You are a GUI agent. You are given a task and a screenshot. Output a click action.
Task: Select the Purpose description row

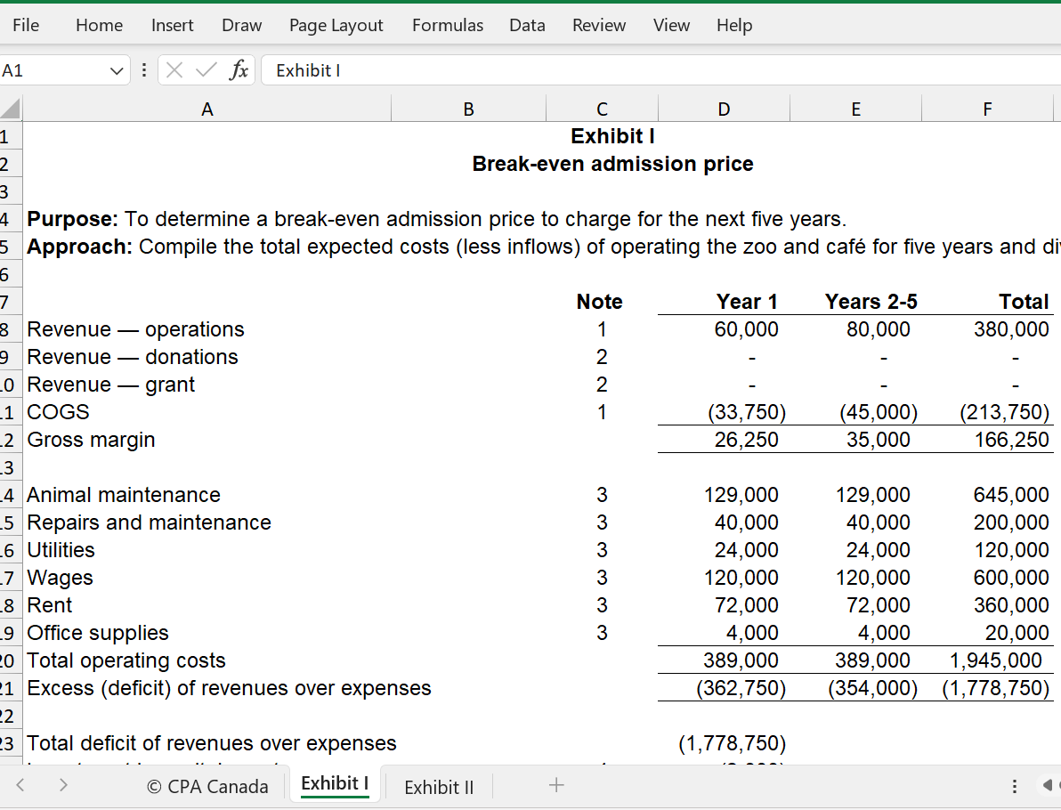click(436, 219)
